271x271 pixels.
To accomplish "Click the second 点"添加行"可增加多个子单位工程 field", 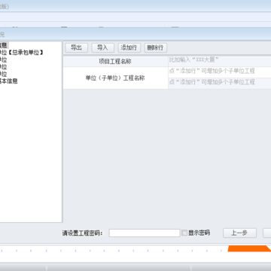I will (220, 84).
